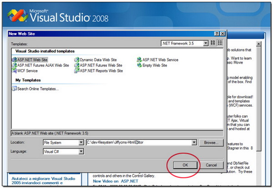Viewport: 273px width, 188px height.
Task: Click inside the location path text field
Action: click(x=139, y=143)
